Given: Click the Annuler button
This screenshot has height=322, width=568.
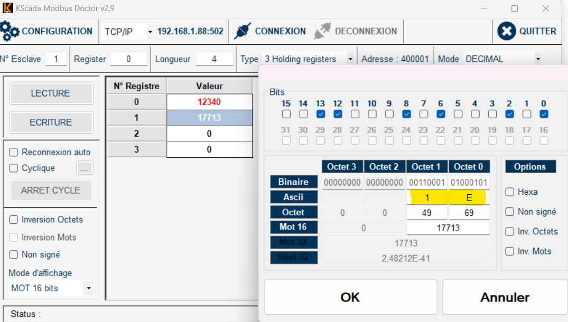Looking at the screenshot, I should coord(505,297).
